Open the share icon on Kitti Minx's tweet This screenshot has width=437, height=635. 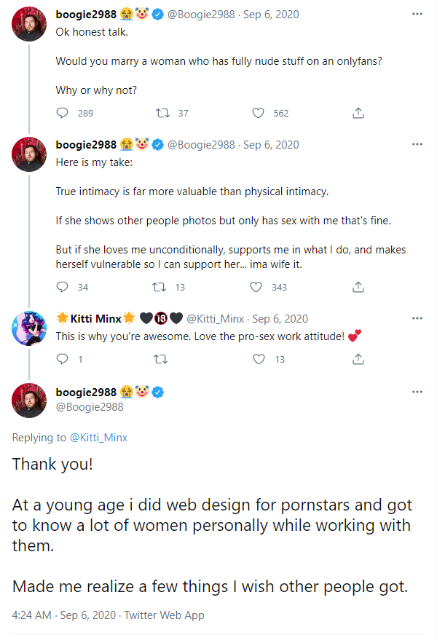tap(358, 359)
